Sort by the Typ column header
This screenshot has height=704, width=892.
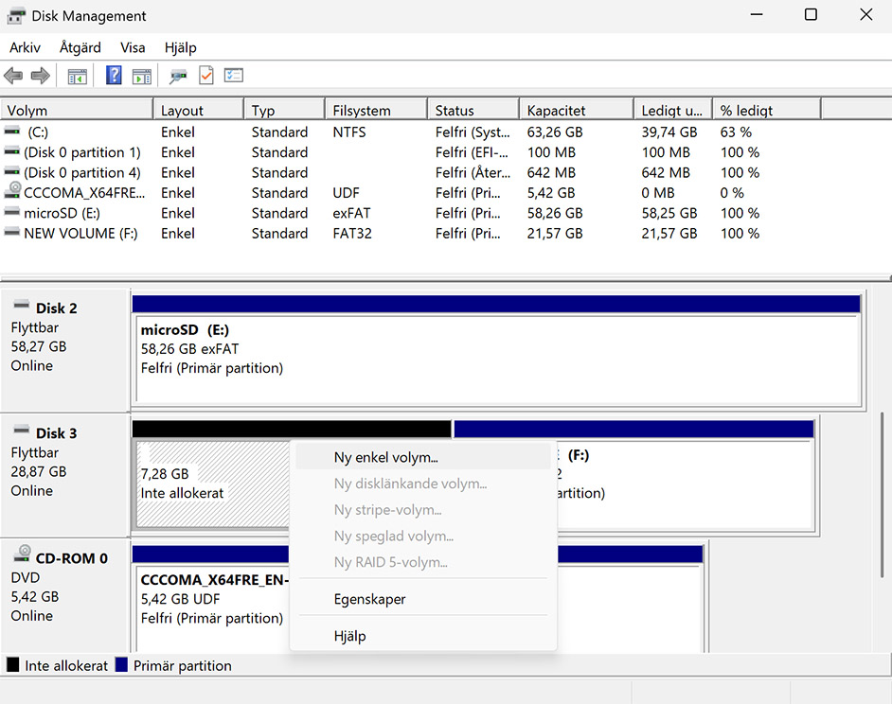pos(284,110)
